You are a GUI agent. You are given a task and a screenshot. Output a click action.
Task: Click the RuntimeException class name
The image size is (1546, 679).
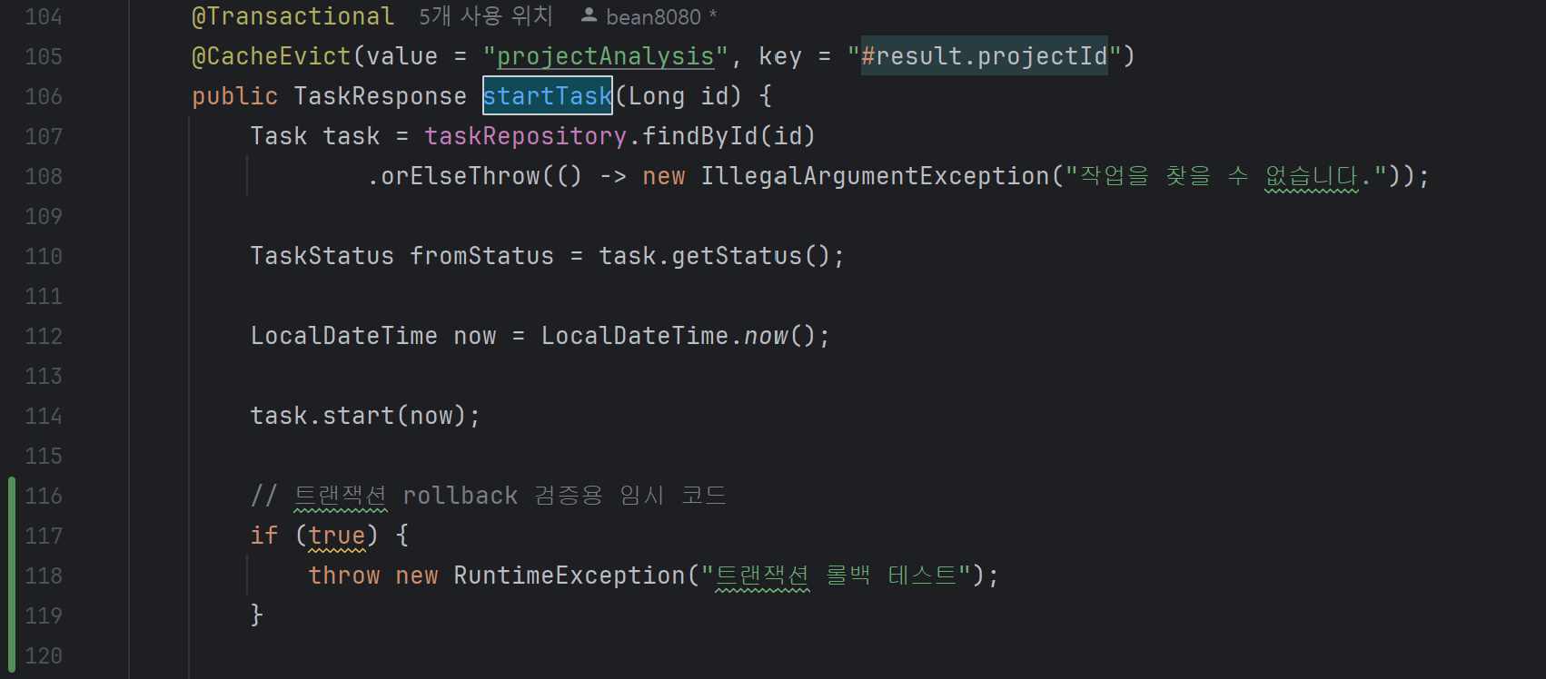coord(570,576)
